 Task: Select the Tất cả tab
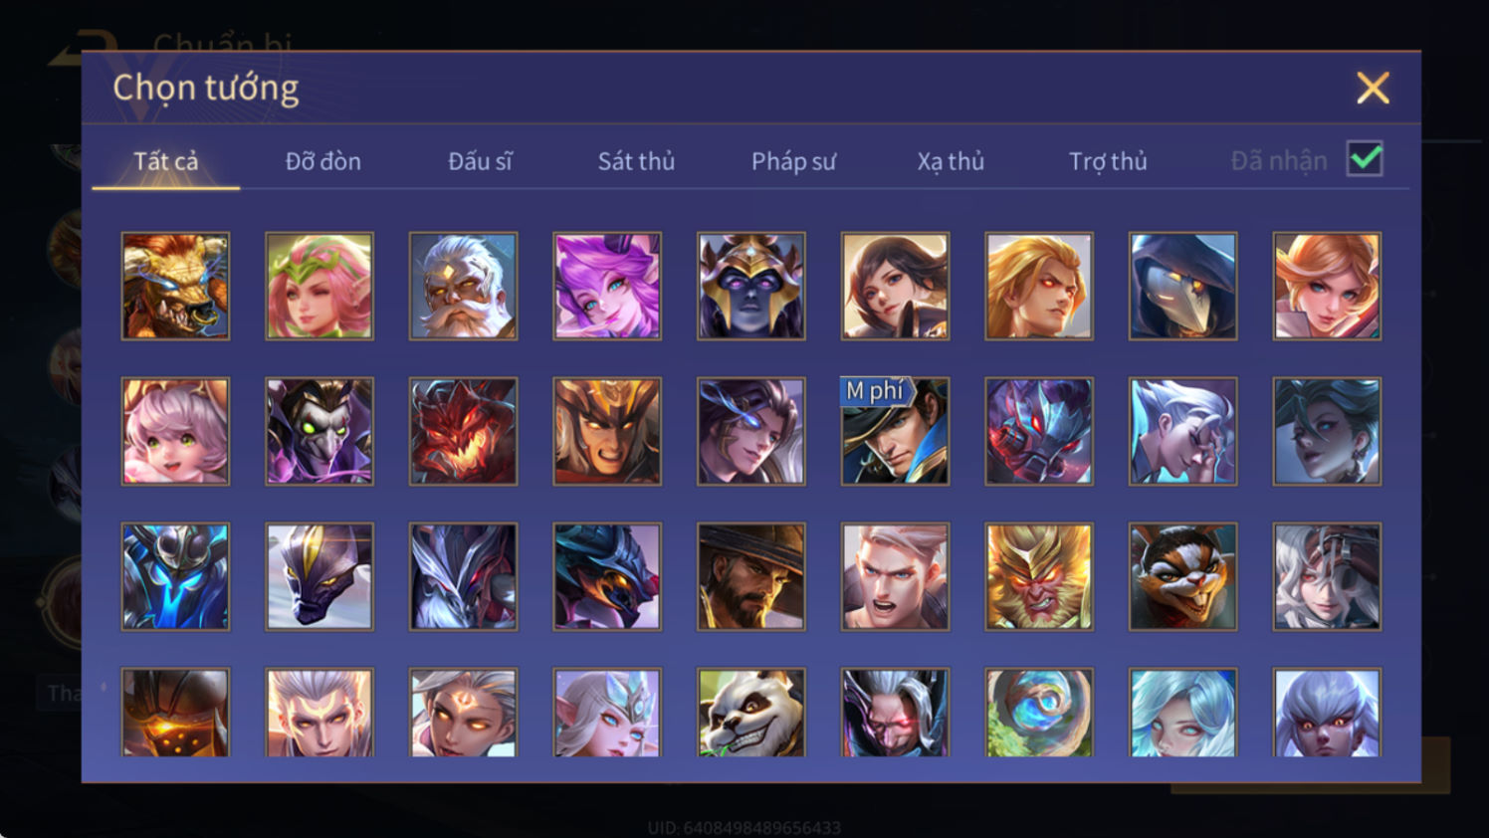[x=166, y=161]
